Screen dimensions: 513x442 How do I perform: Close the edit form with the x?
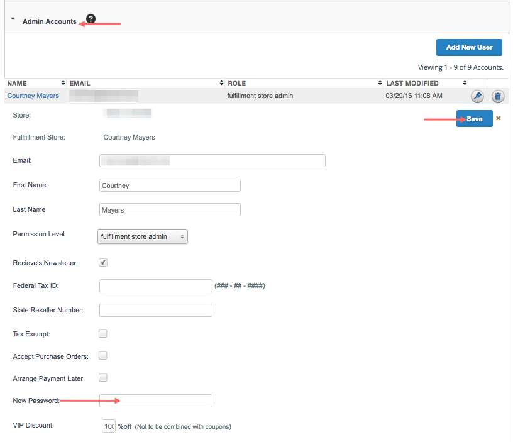tap(499, 118)
